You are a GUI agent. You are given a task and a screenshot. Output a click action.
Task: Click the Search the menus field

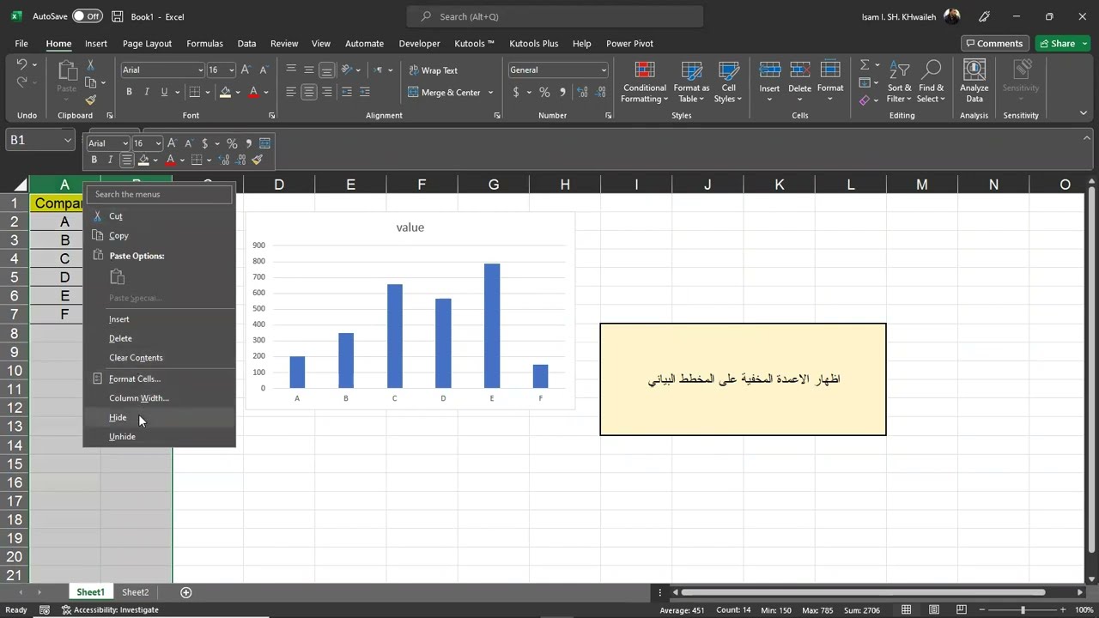[160, 194]
